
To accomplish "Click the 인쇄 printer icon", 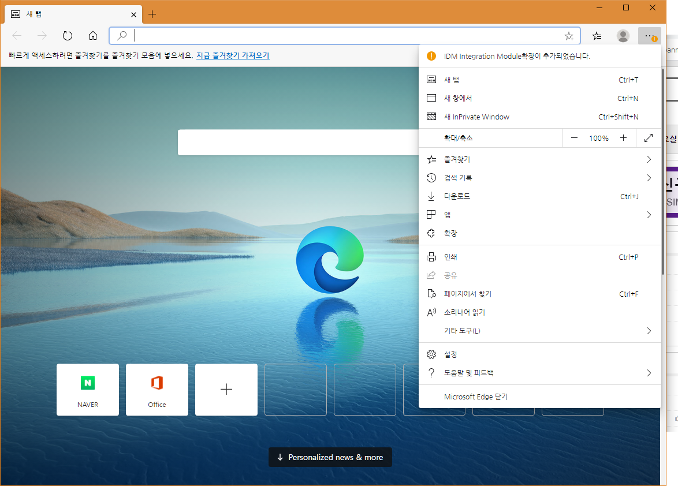I will point(431,257).
